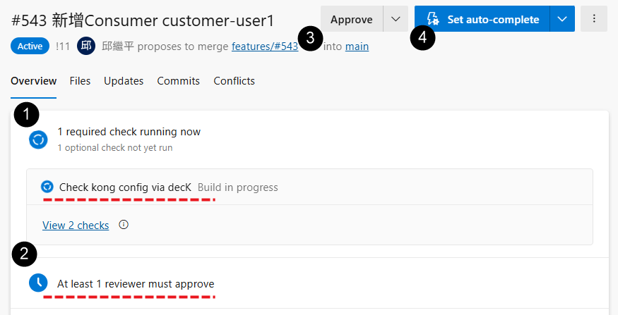The width and height of the screenshot is (618, 315).
Task: Open the features/#543 source branch link
Action: (x=265, y=47)
